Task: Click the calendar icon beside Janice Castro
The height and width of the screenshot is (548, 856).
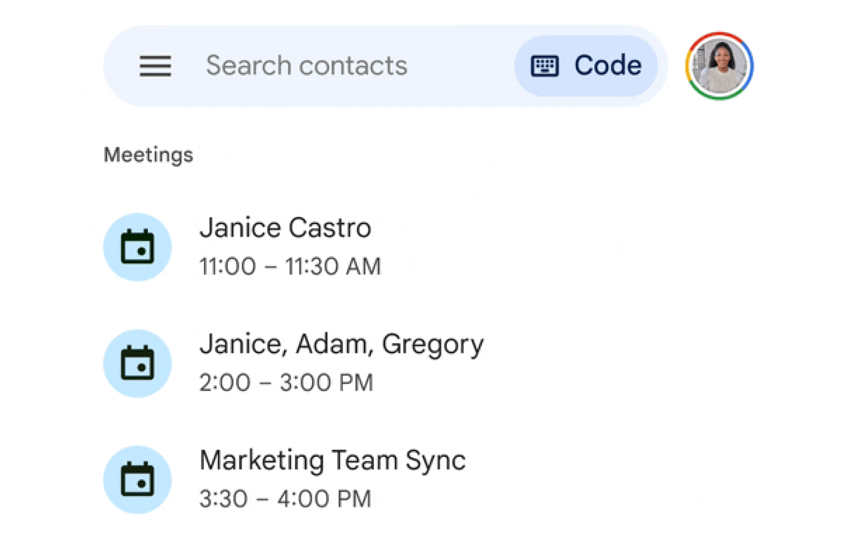Action: [137, 247]
